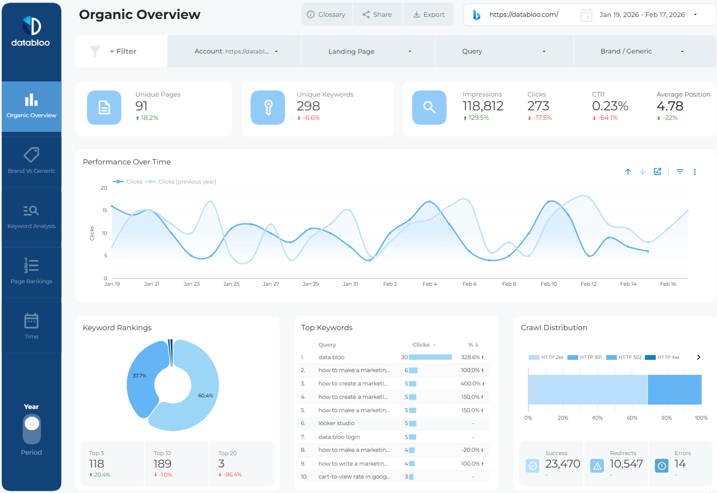Screen dimensions: 717x493
Task: Select Brand Vs Generic in the sidebar
Action: pos(31,162)
